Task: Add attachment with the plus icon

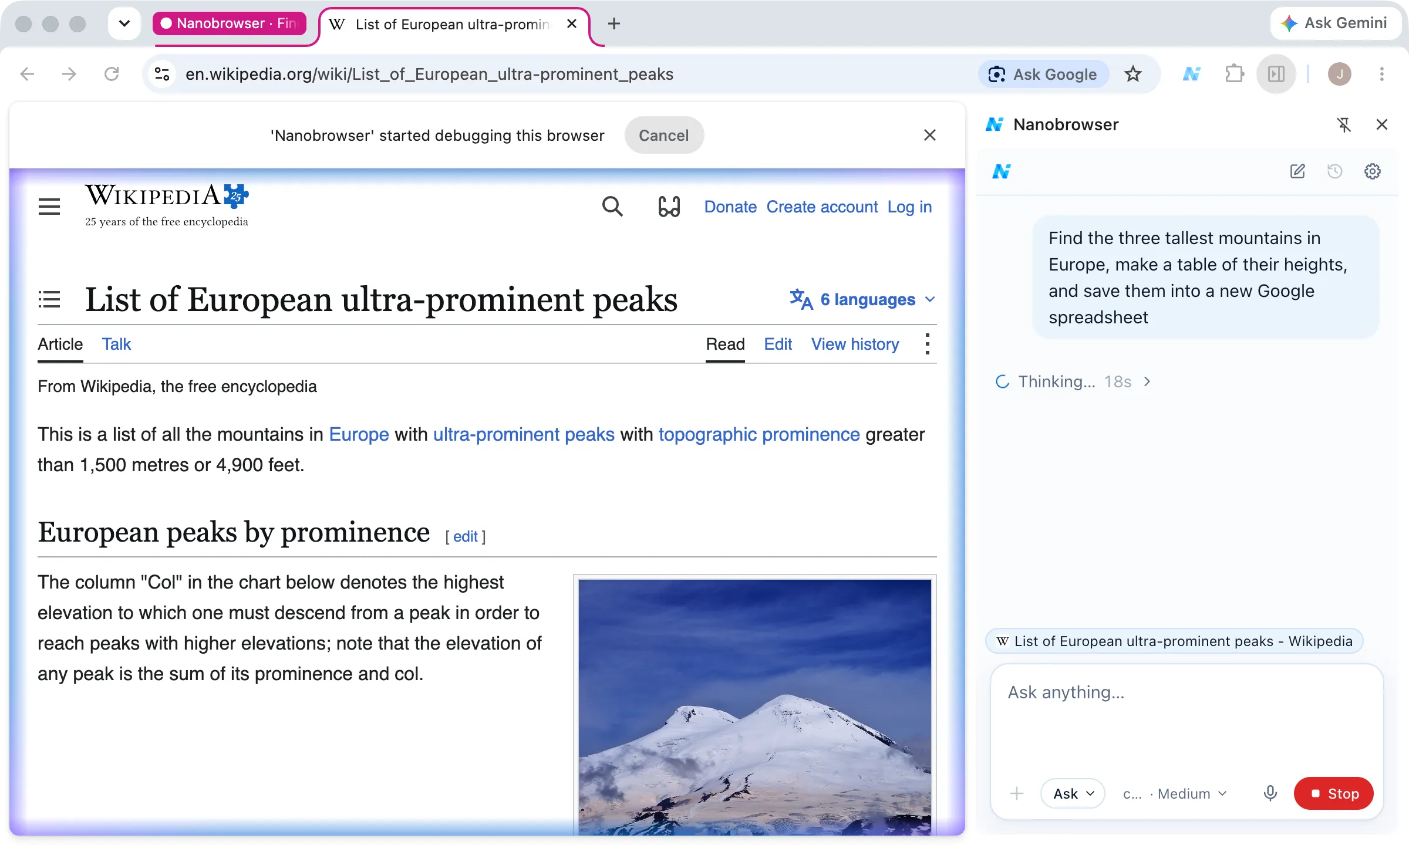Action: (x=1017, y=793)
